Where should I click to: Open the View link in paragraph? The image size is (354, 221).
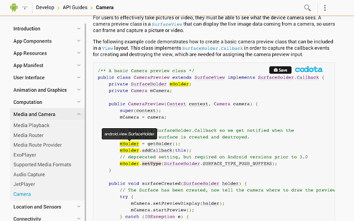point(107,48)
